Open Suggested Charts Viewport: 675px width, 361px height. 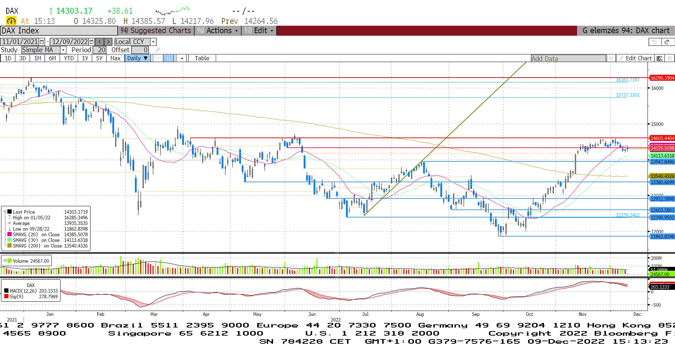tap(156, 31)
